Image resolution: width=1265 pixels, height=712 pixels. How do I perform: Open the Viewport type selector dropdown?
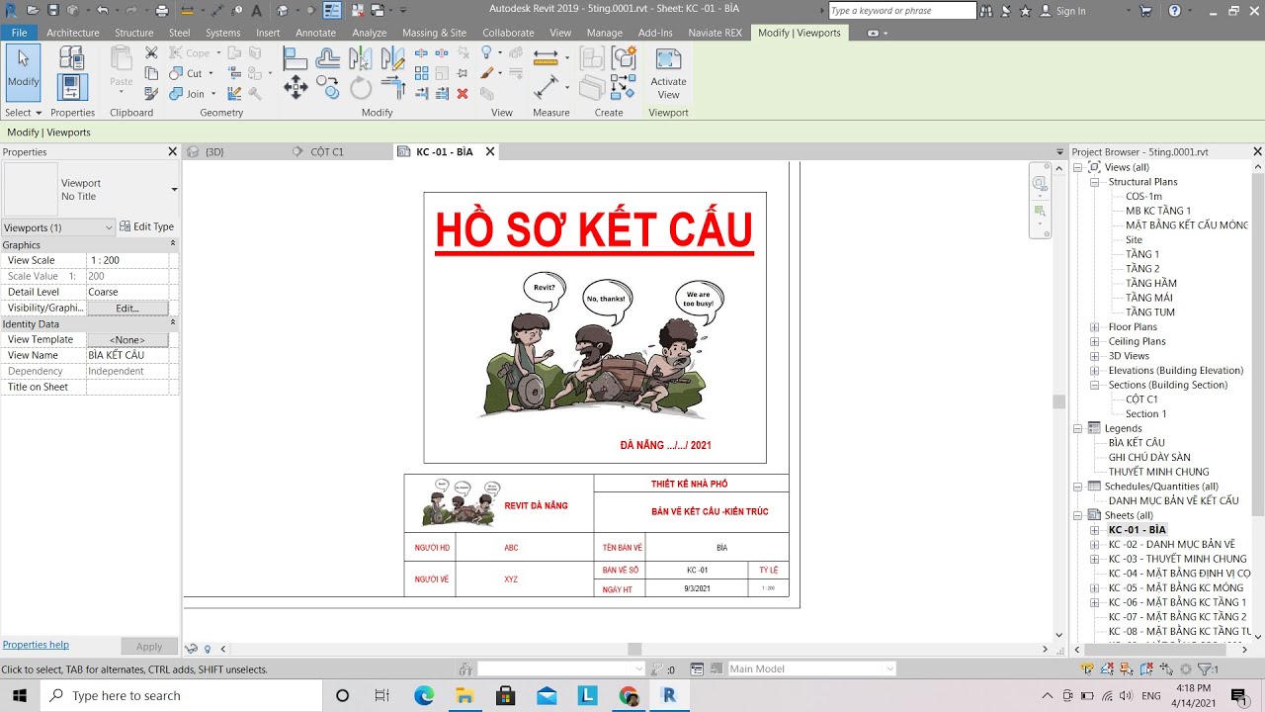[x=174, y=190]
